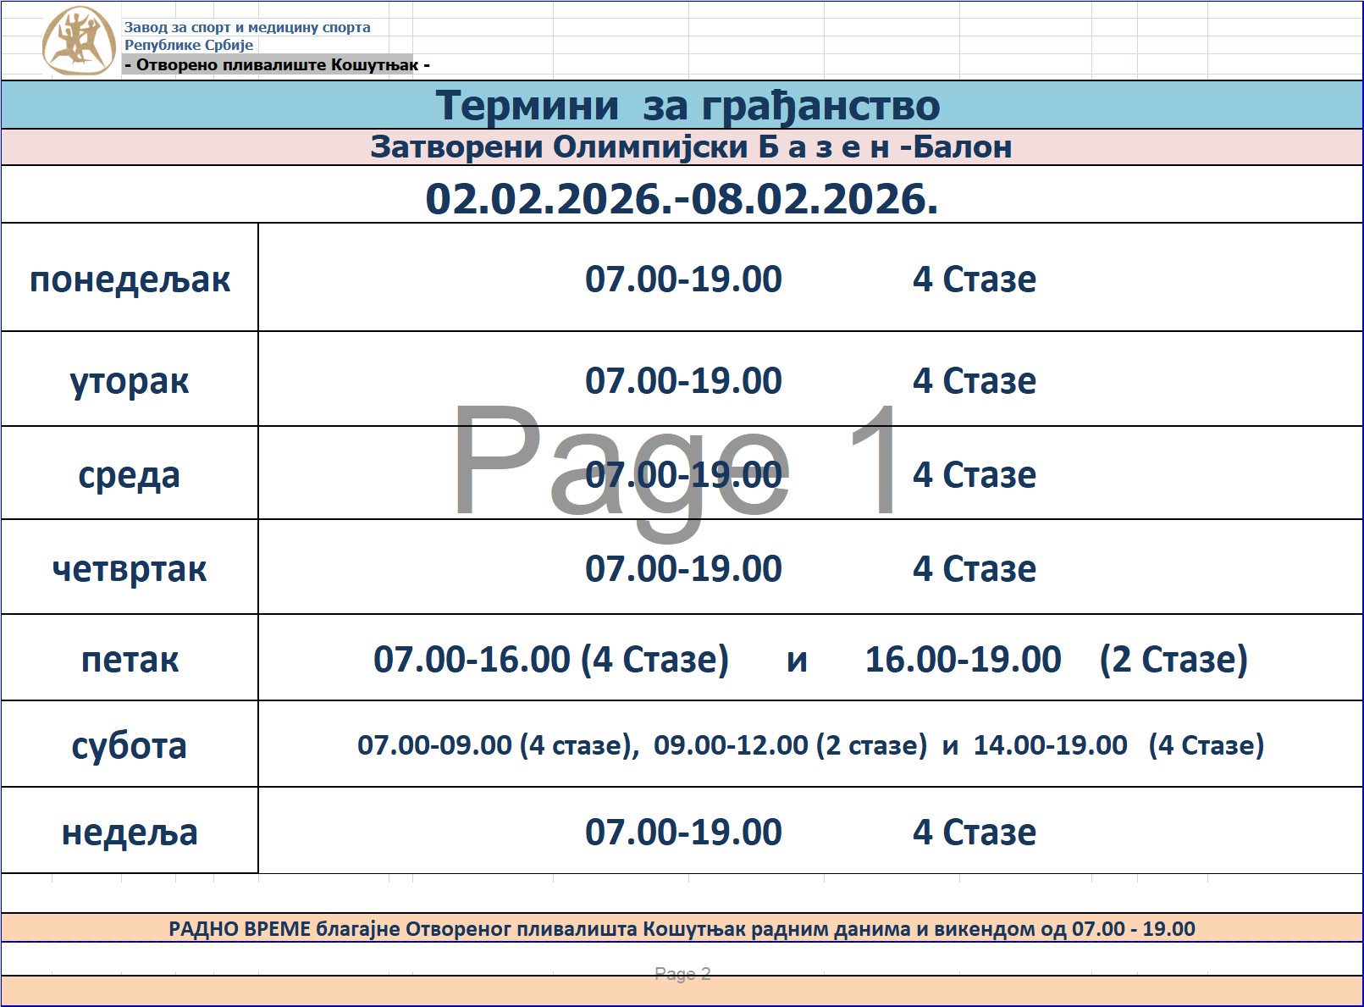Select the date range 02.02.2026.-08.02.2026. cell
The width and height of the screenshot is (1364, 1007).
pyautogui.click(x=682, y=199)
